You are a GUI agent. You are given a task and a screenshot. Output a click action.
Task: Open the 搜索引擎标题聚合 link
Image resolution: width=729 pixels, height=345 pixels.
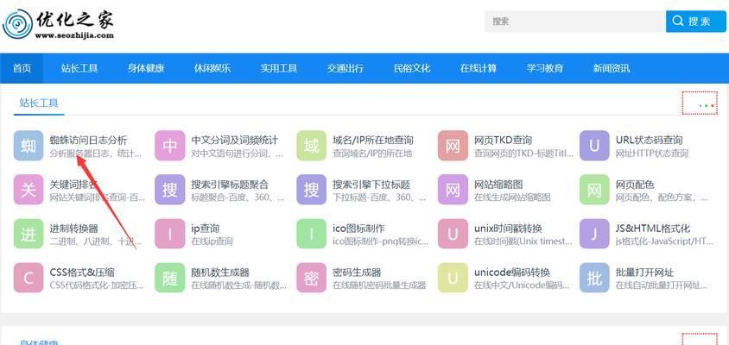coord(230,184)
